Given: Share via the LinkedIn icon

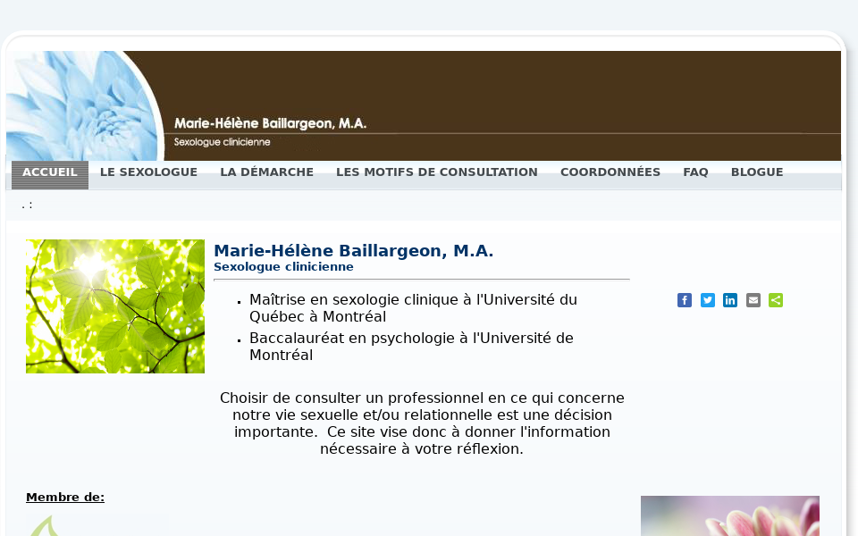Looking at the screenshot, I should (x=730, y=300).
